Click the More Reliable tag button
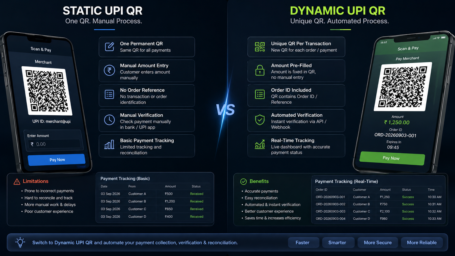 click(422, 242)
